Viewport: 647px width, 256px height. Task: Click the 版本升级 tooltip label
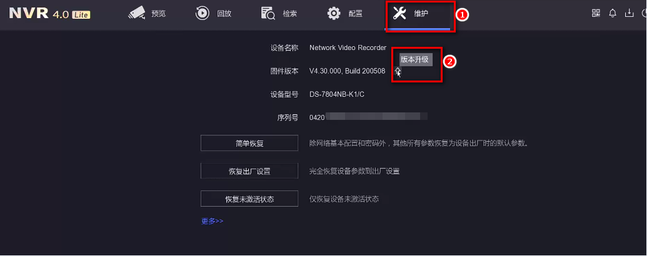(x=414, y=59)
